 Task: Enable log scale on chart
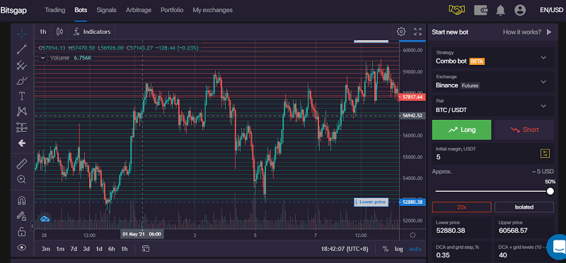pos(399,249)
